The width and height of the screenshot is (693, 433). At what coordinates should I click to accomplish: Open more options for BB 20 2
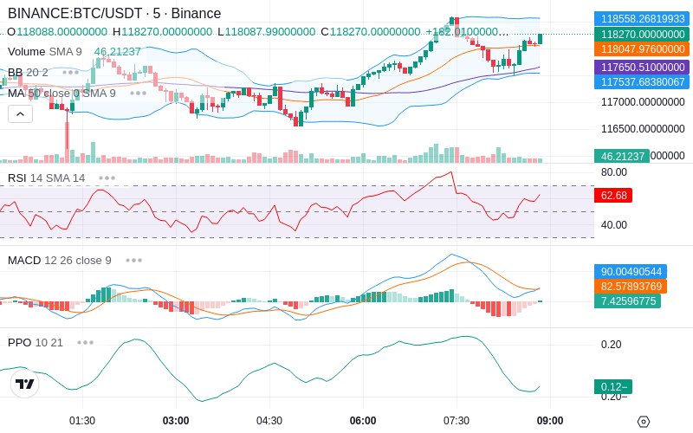tap(71, 73)
